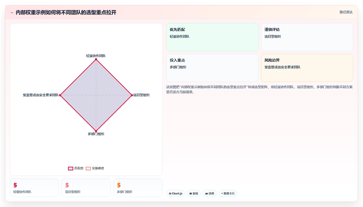Click the 多部门组织 radar axis label
This screenshot has height=207, width=363.
pyautogui.click(x=96, y=134)
